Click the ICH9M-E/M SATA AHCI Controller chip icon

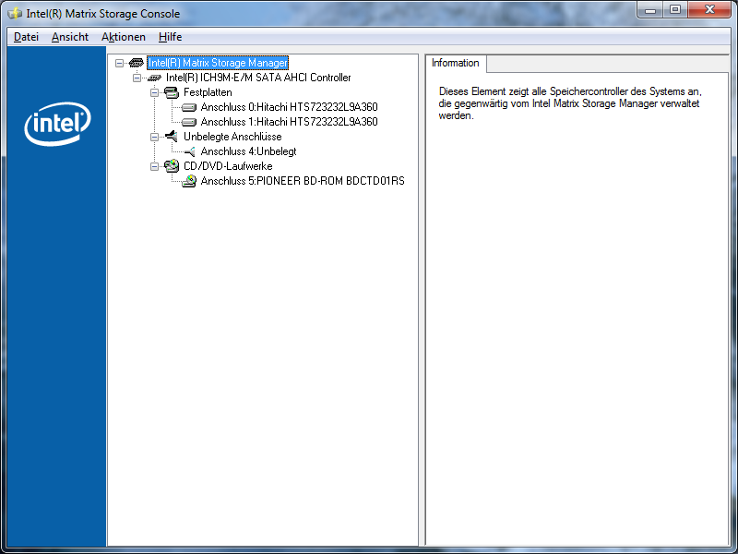[154, 78]
